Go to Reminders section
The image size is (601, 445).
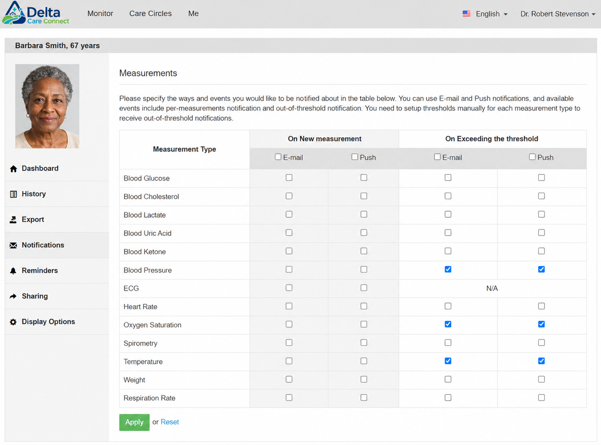57,271
